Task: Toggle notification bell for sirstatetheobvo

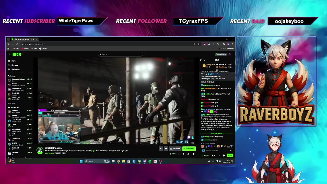Action: [161, 149]
